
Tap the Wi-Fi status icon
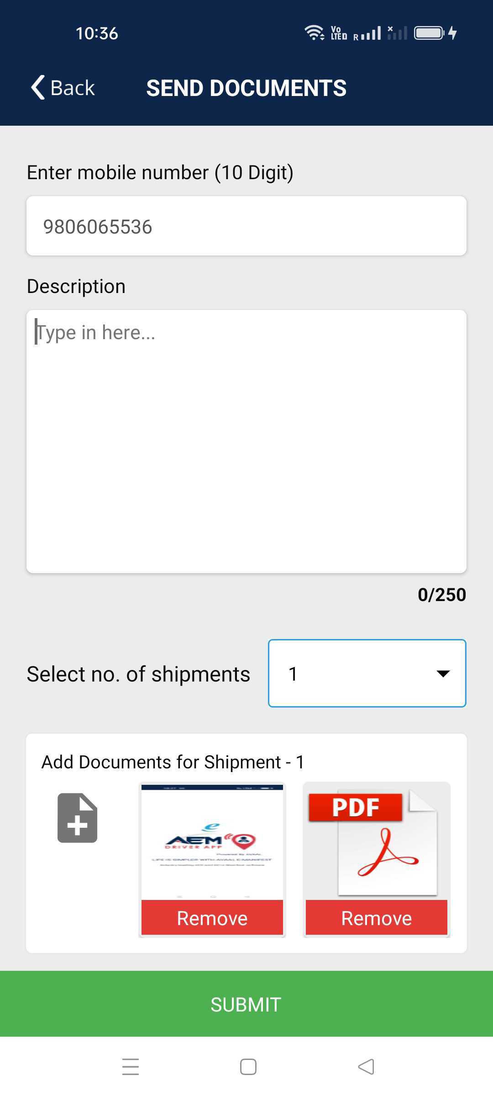(x=315, y=32)
